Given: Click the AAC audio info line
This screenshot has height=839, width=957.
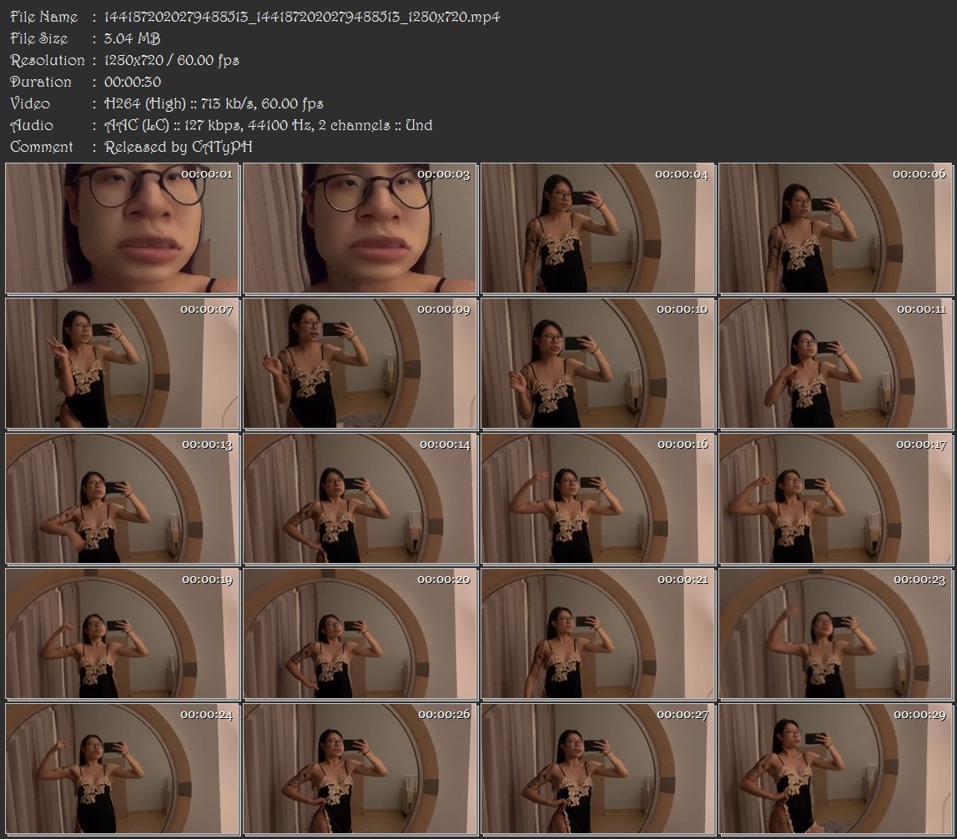Looking at the screenshot, I should pos(268,125).
